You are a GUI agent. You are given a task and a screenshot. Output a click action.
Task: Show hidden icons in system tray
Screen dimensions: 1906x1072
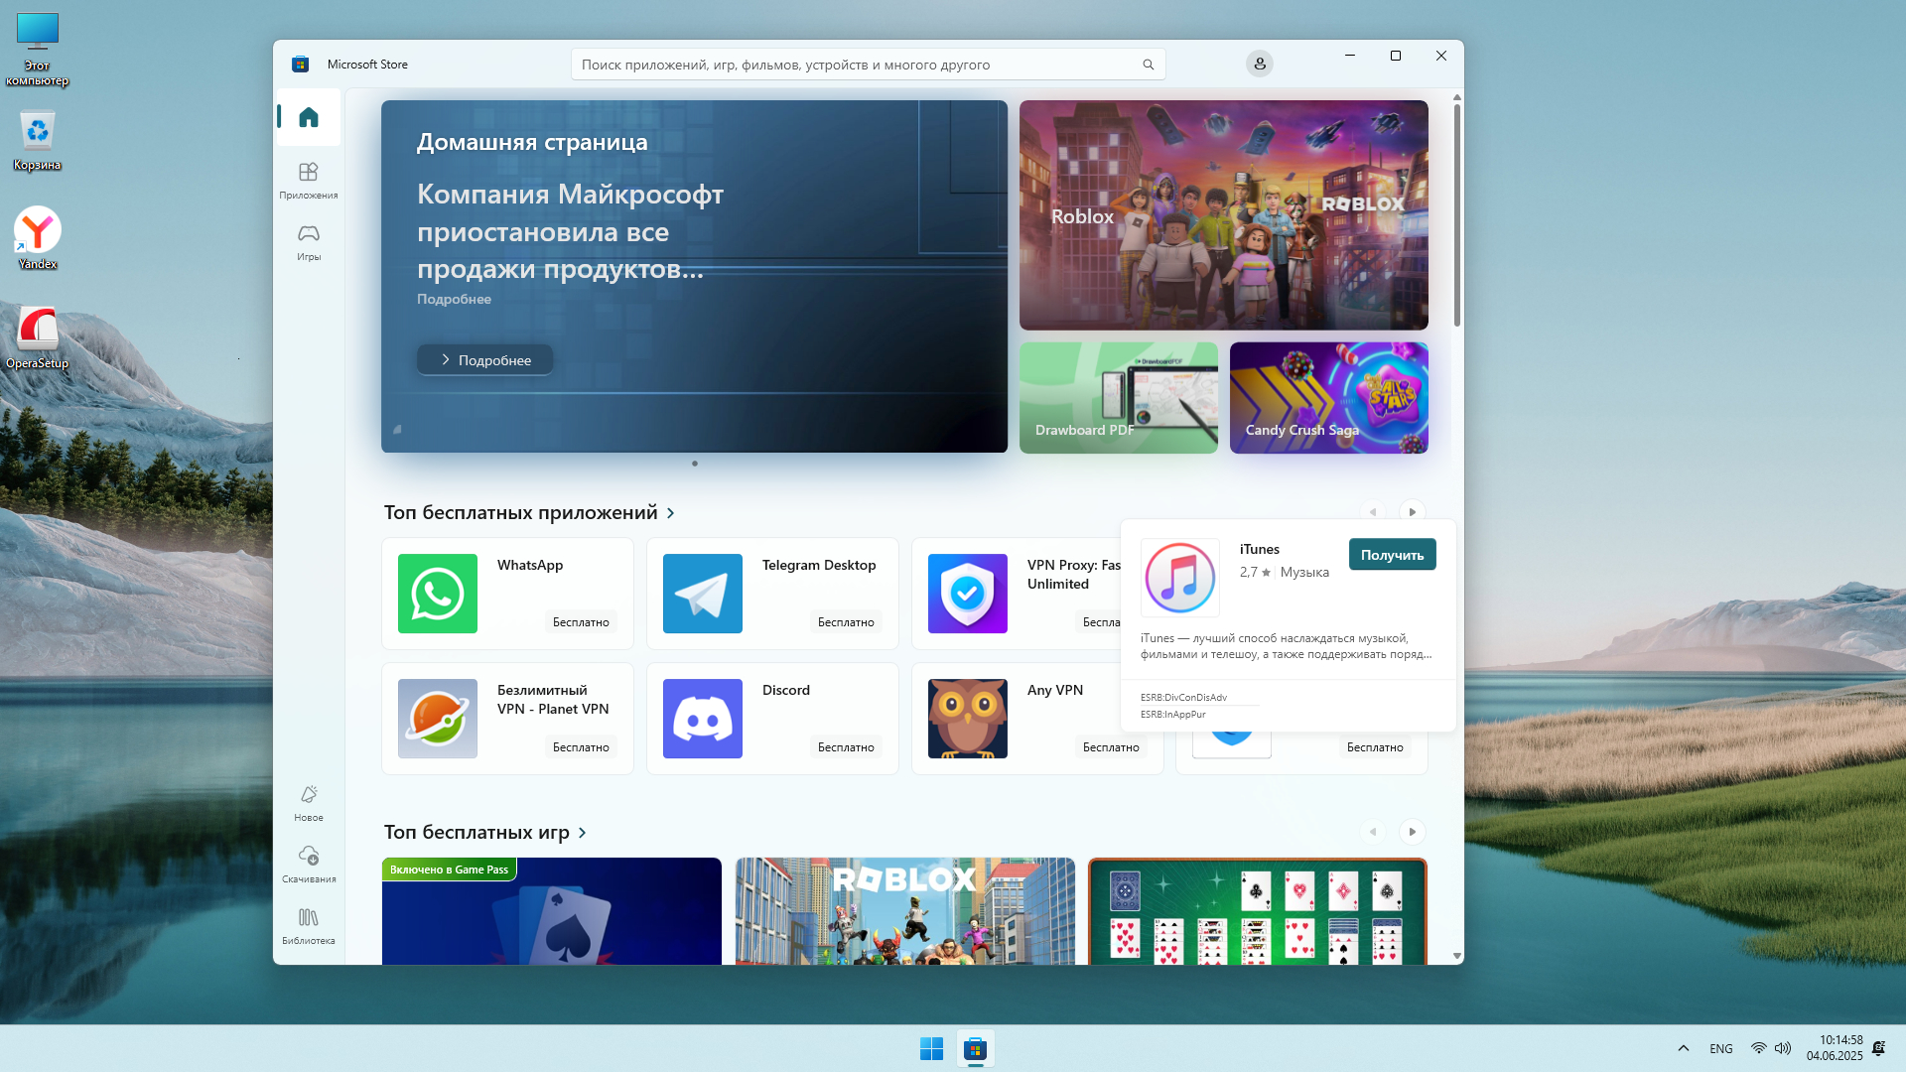pyautogui.click(x=1683, y=1048)
